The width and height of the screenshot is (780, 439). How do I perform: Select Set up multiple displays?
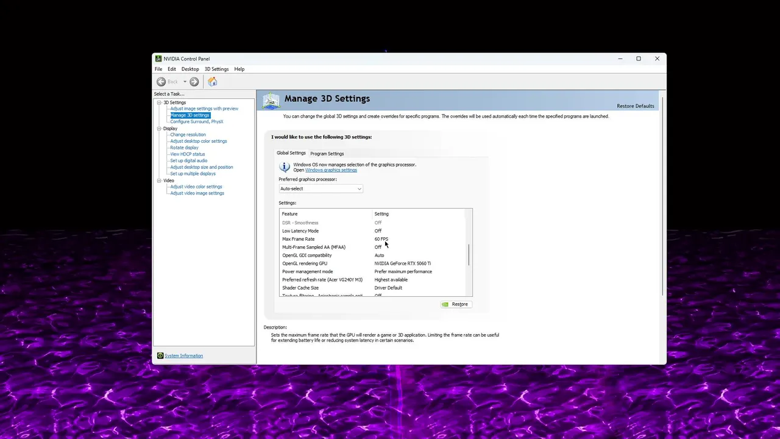click(x=193, y=174)
